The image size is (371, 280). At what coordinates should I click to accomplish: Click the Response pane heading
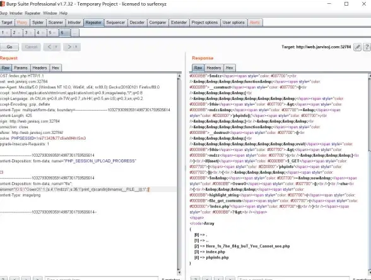pyautogui.click(x=203, y=58)
